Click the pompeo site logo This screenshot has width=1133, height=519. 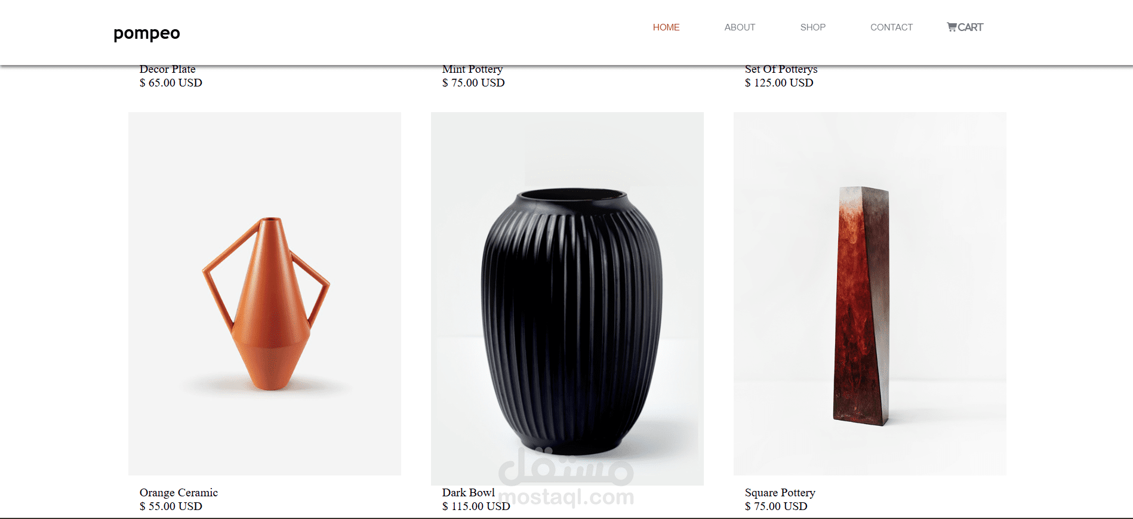point(147,33)
